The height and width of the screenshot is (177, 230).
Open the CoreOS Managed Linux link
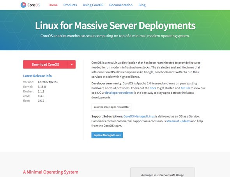pos(139,116)
